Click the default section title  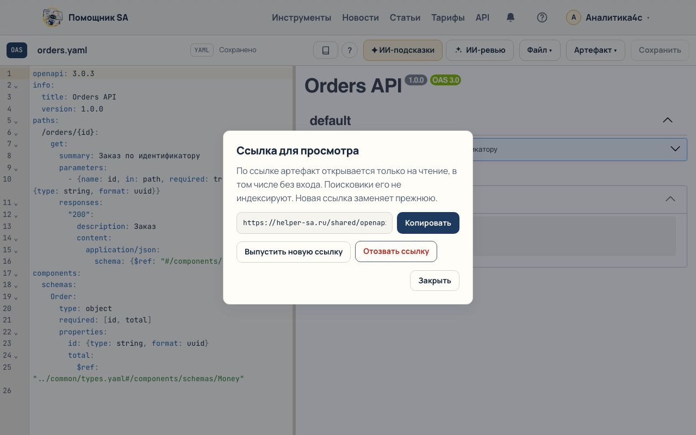[x=330, y=120]
